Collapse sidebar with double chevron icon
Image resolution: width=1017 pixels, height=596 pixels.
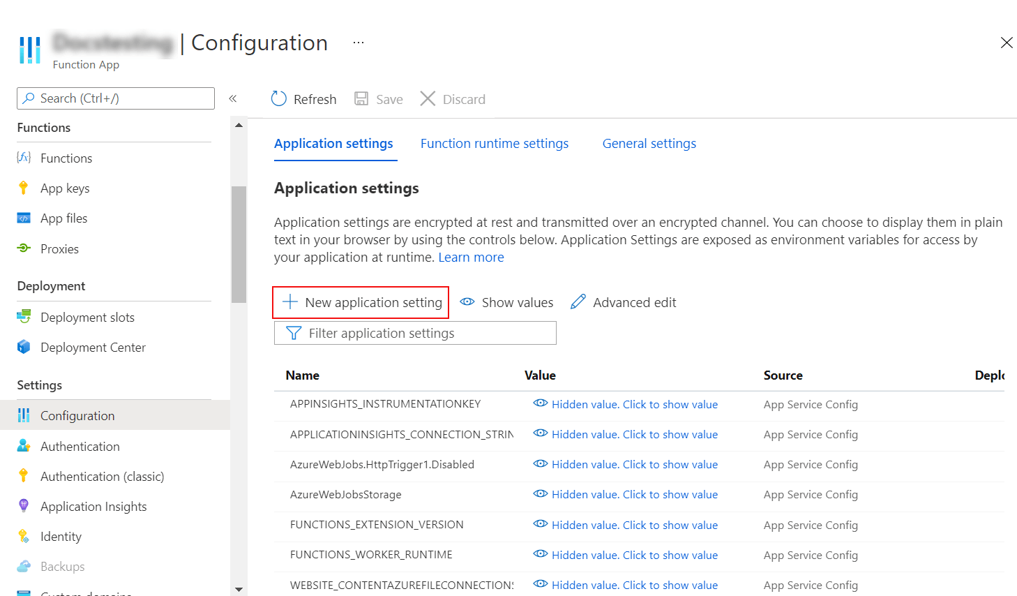click(x=233, y=98)
